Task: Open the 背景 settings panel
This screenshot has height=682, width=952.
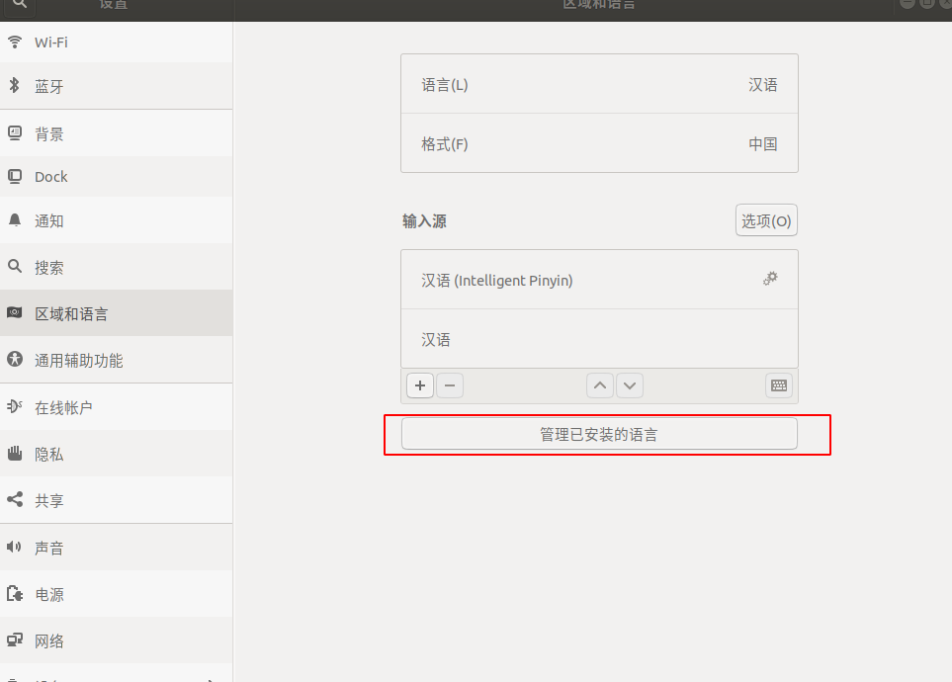Action: [49, 133]
